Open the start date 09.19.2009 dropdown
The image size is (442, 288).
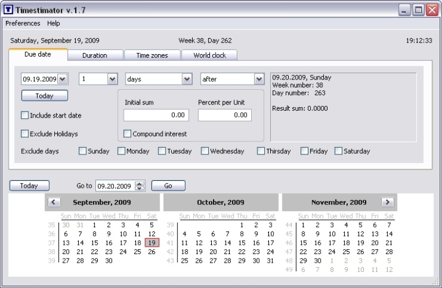coord(64,79)
